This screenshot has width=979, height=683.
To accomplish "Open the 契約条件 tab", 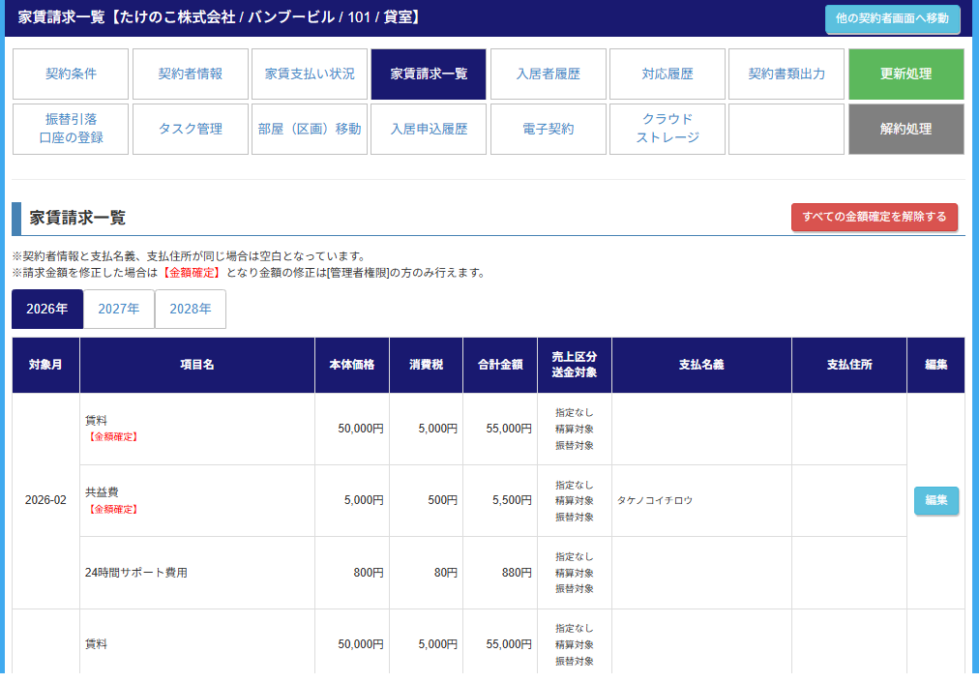I will click(x=72, y=74).
